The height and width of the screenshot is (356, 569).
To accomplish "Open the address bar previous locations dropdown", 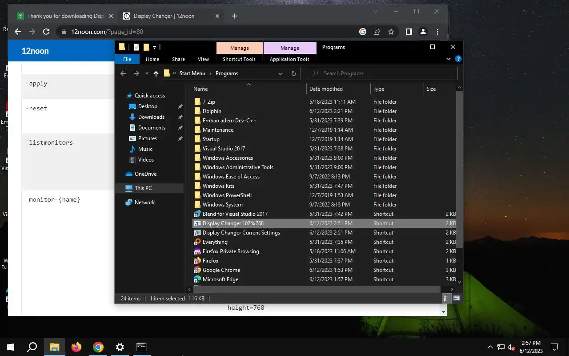I will 280,73.
